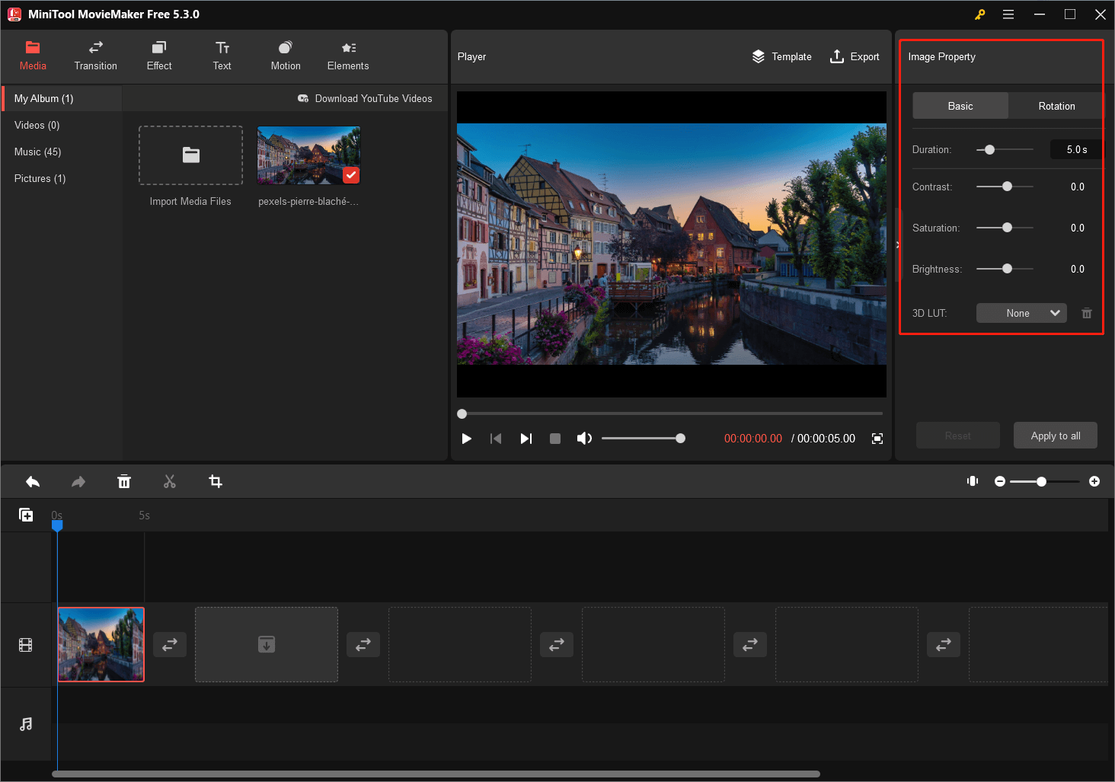Select Videos (0) category
Image resolution: width=1115 pixels, height=782 pixels.
(x=62, y=125)
